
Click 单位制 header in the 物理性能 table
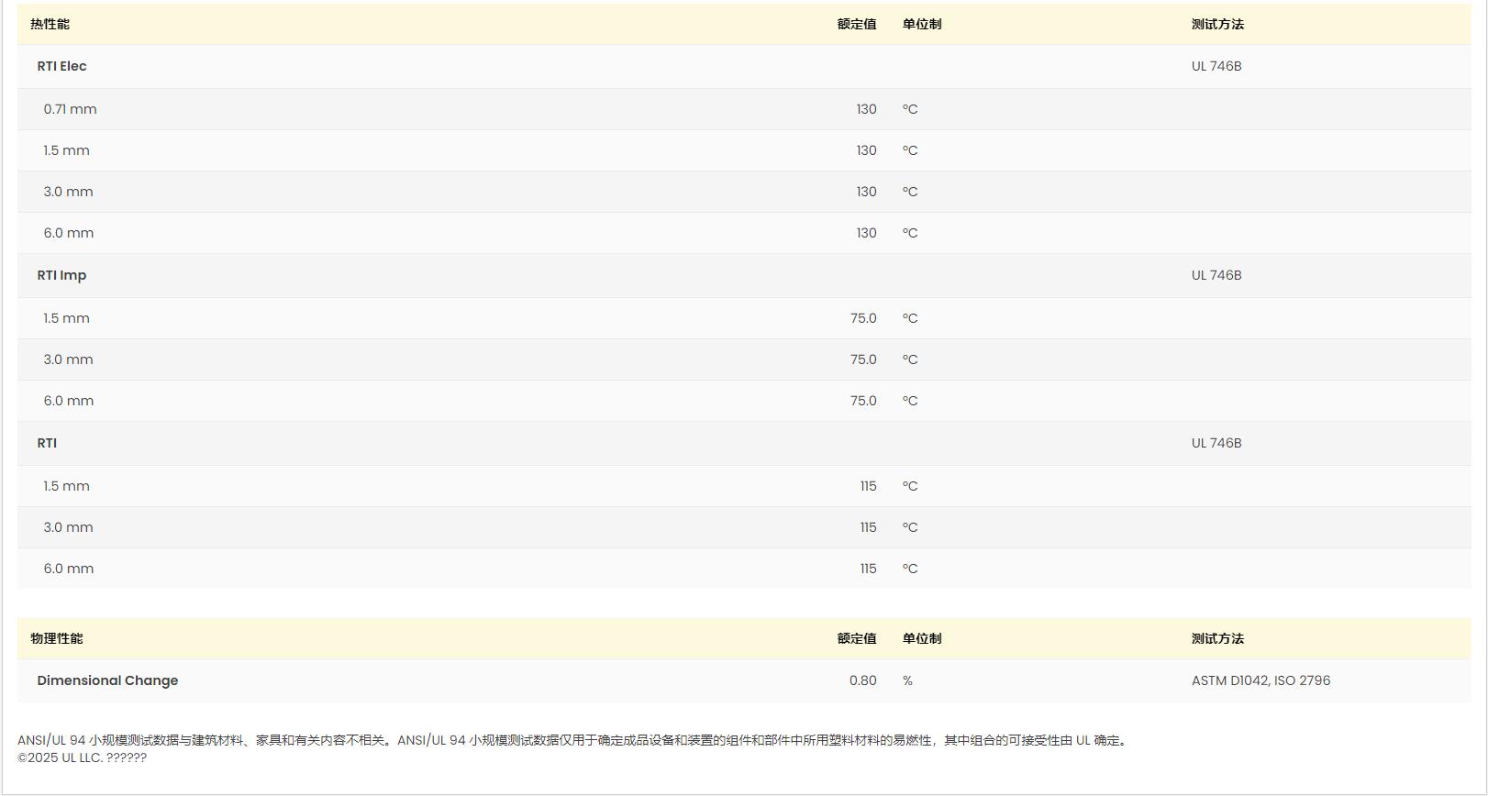pyautogui.click(x=921, y=638)
